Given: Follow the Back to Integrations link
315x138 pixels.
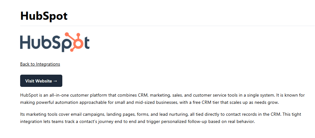Looking at the screenshot, I should coord(40,64).
